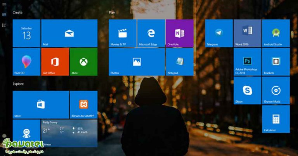Open the Telegram tile
This screenshot has width=298, height=156.
point(219,33)
